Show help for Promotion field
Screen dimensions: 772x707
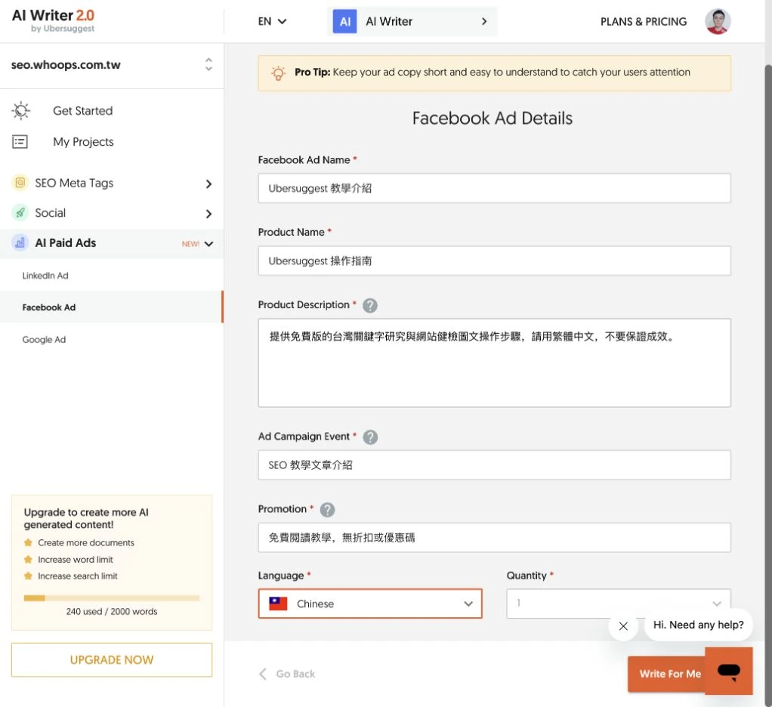327,510
